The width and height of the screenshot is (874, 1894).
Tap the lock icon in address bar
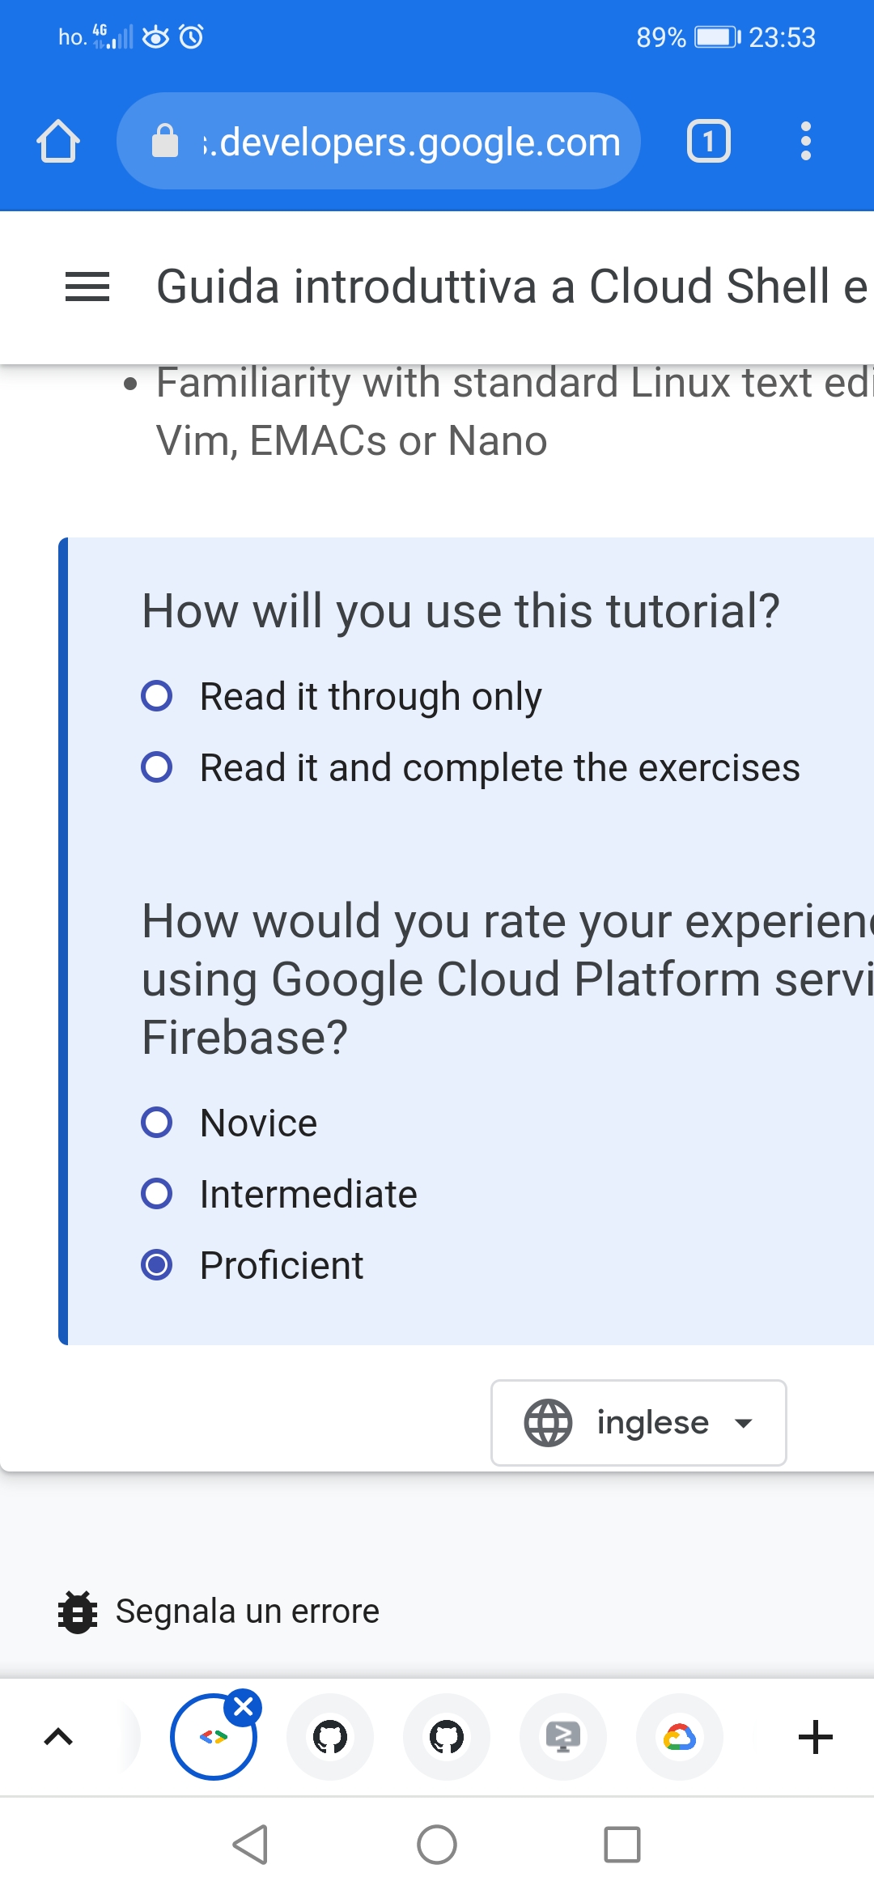[x=165, y=142]
